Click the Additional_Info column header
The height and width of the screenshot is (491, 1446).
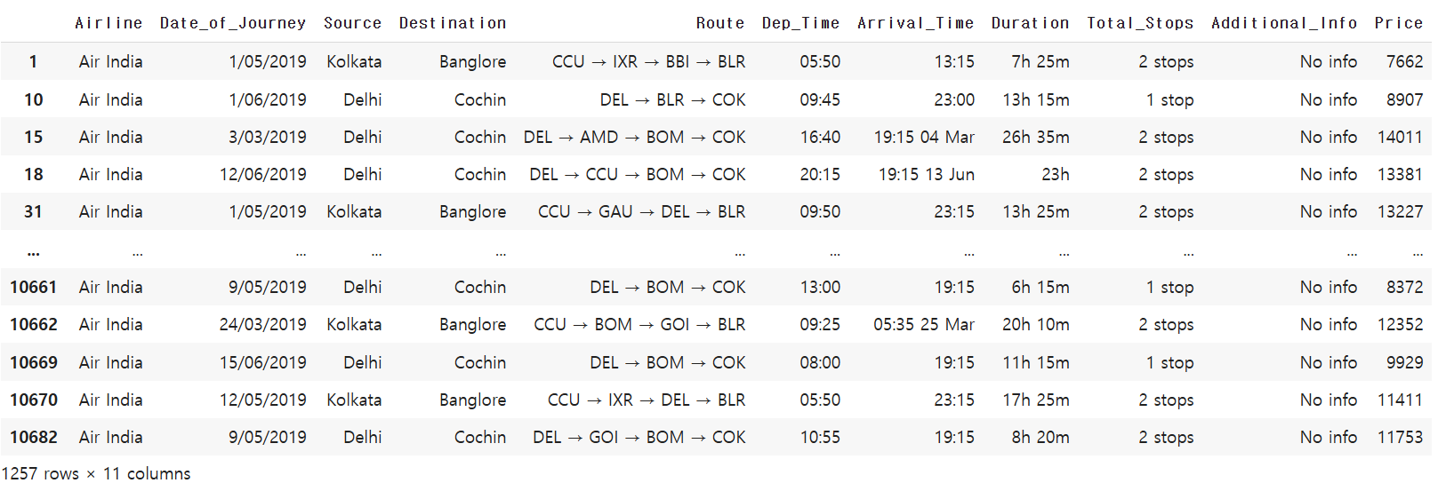point(1283,23)
